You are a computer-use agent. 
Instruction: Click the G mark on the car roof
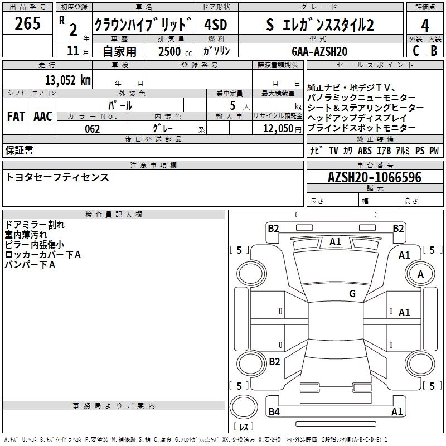(x=352, y=294)
